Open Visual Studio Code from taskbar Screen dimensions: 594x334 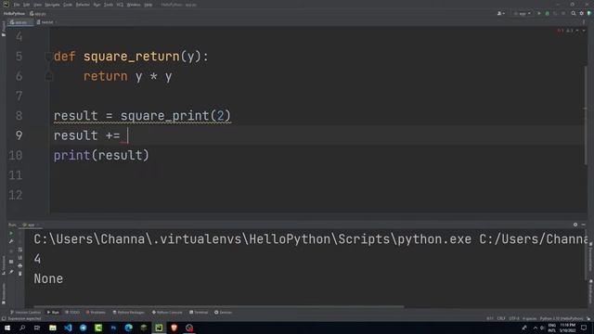(68, 328)
